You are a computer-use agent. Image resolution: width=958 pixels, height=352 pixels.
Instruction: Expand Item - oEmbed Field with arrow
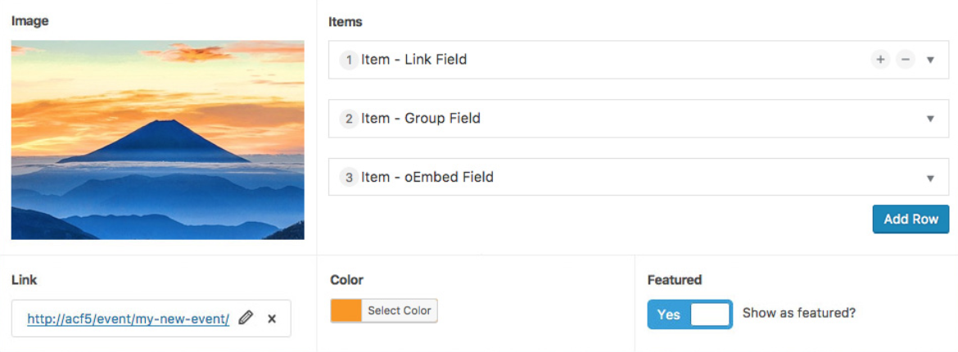click(930, 178)
